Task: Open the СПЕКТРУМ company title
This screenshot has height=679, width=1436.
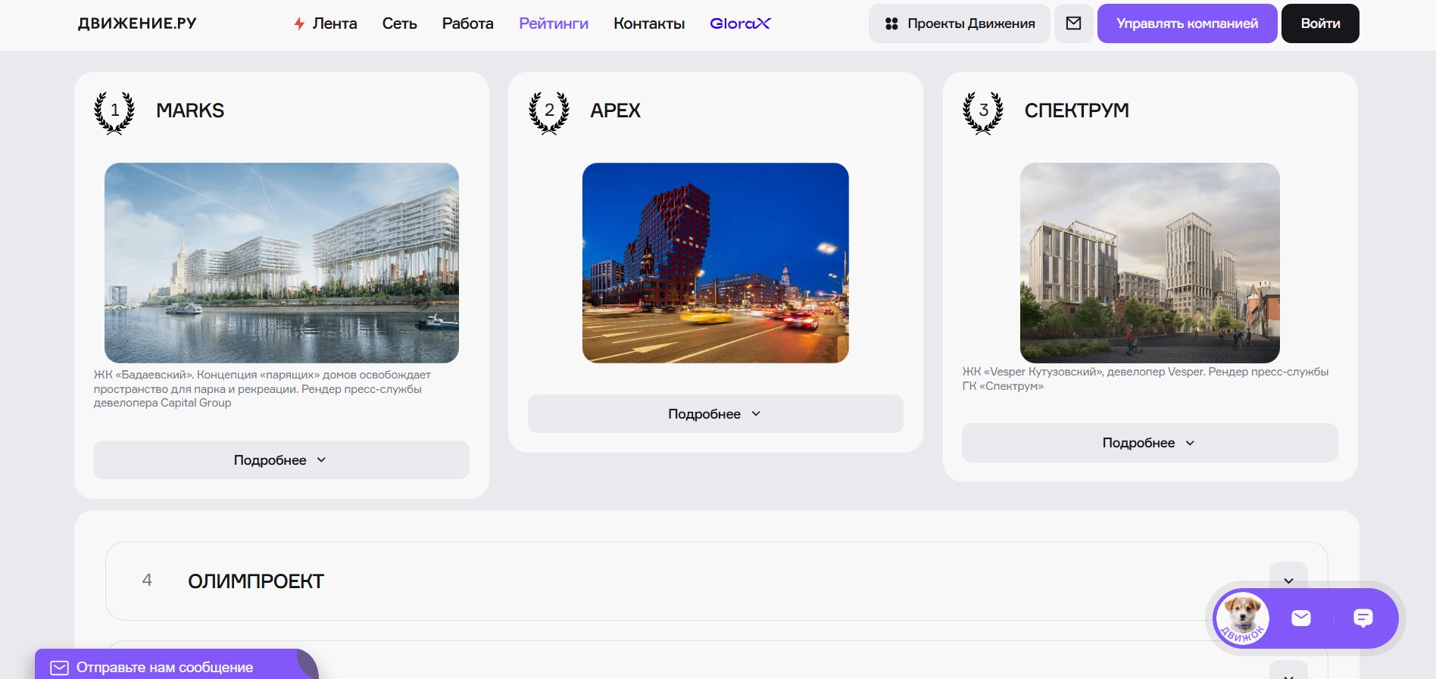Action: 1076,111
